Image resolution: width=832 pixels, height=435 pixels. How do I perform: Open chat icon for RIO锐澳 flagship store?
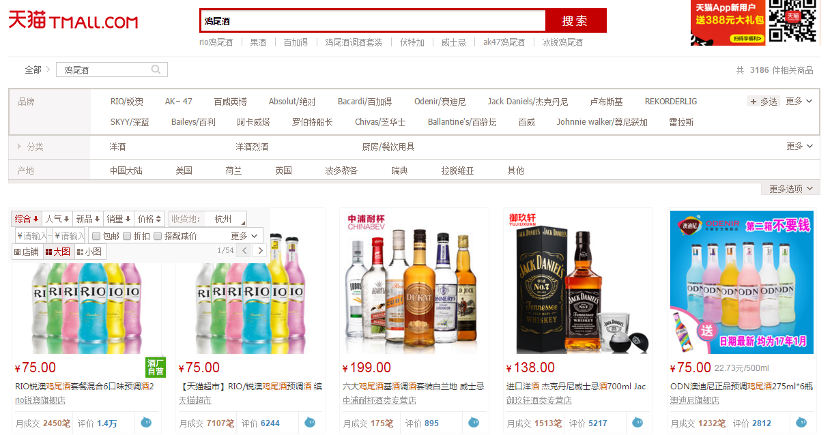(x=146, y=423)
